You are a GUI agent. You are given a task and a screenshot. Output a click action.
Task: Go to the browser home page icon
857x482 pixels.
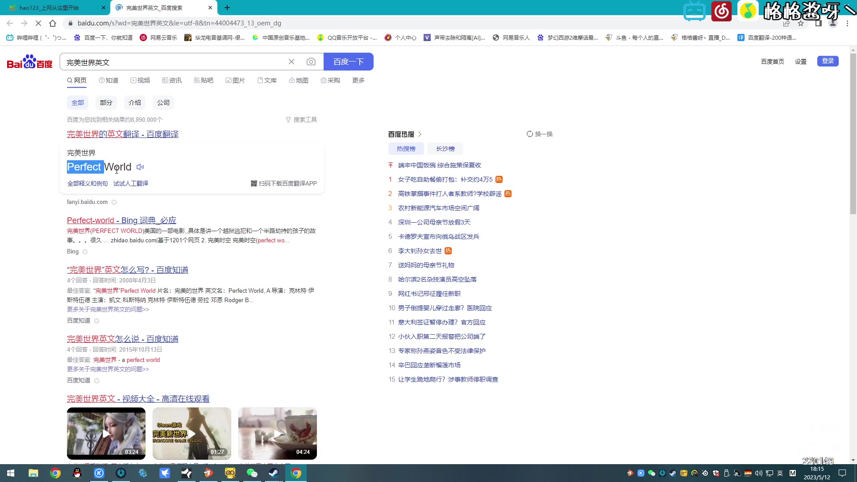[53, 23]
